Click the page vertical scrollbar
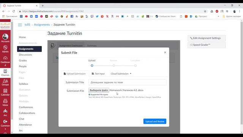Viewport: 243px width, 137px height. pyautogui.click(x=241, y=73)
